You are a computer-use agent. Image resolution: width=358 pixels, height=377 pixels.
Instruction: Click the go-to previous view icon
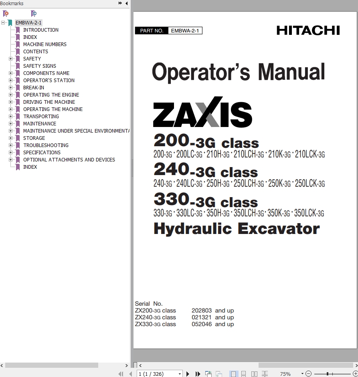tap(208, 374)
